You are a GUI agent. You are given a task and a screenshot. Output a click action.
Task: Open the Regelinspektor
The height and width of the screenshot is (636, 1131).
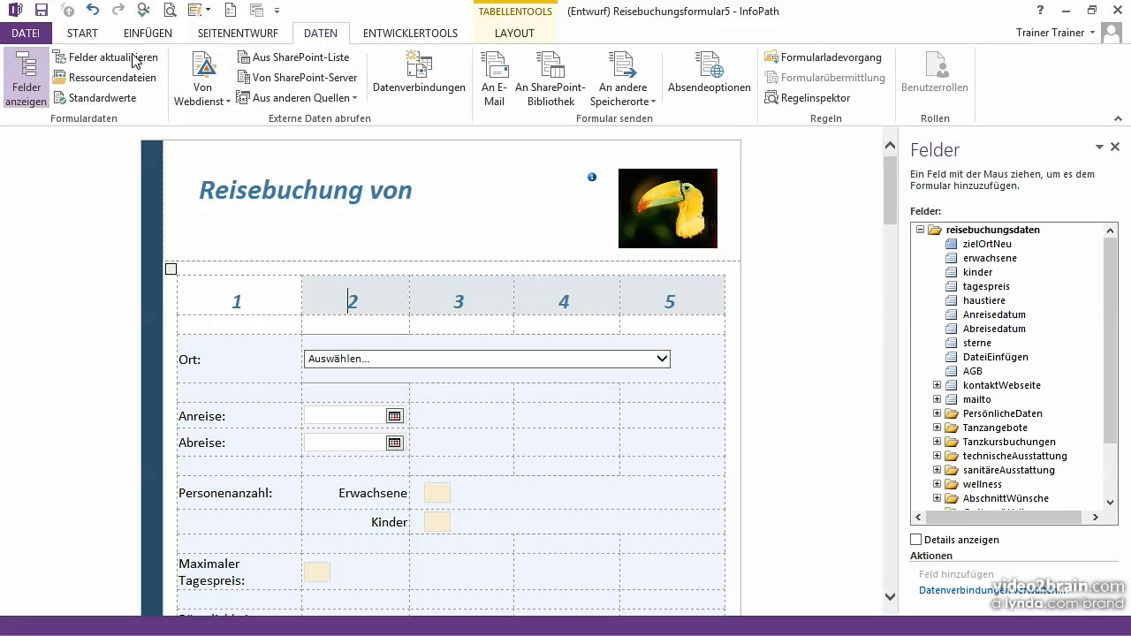tap(808, 98)
